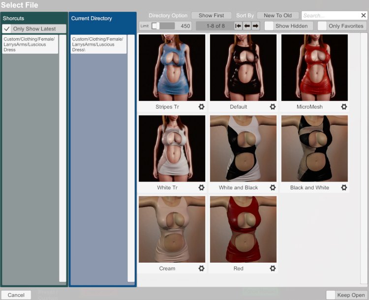The image size is (369, 300).
Task: Click the gear icon beside White and Black
Action: (x=273, y=188)
